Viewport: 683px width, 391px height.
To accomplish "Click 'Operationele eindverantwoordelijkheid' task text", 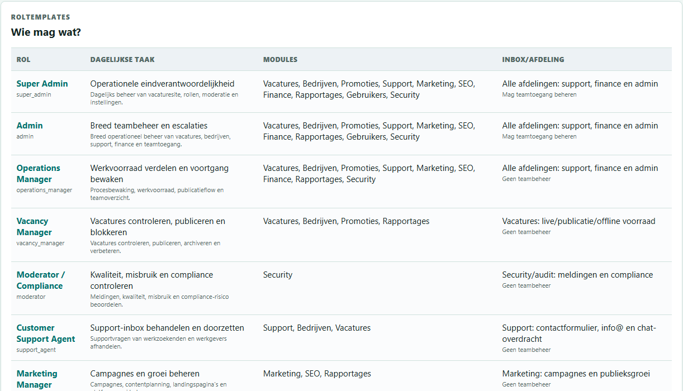I will click(x=162, y=84).
